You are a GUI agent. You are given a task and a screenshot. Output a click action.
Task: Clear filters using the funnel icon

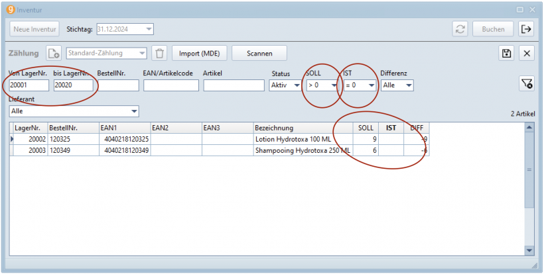click(x=527, y=83)
